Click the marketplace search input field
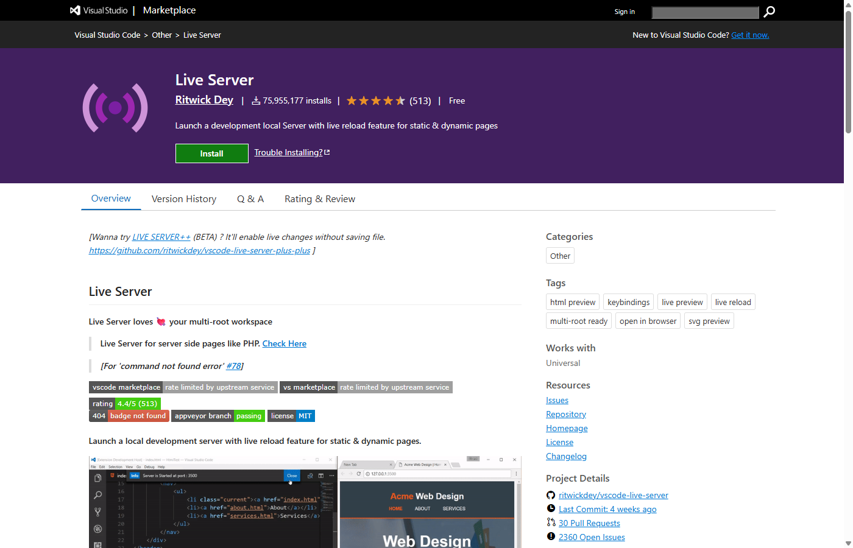Viewport: 853px width, 548px height. (705, 12)
